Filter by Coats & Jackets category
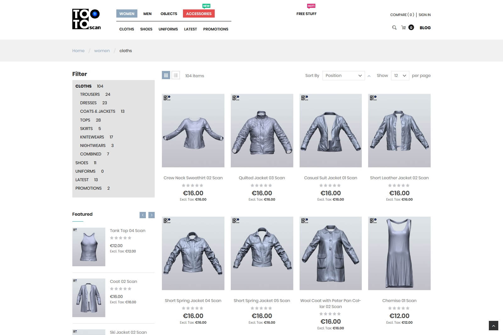Image resolution: width=503 pixels, height=335 pixels. coord(97,111)
